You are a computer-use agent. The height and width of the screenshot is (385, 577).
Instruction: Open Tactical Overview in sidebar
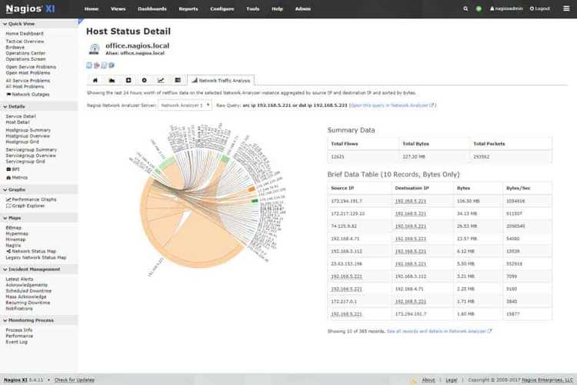[x=25, y=42]
